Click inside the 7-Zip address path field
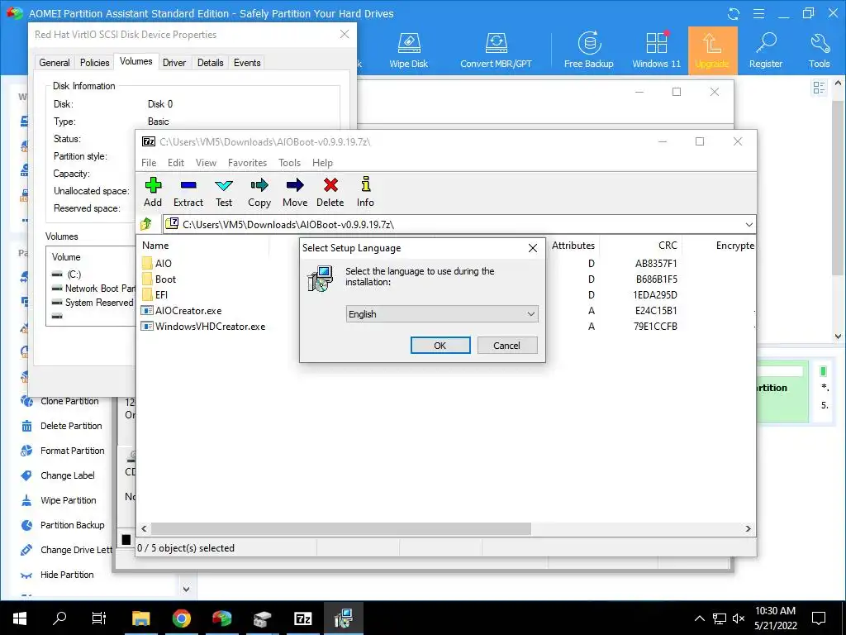This screenshot has height=635, width=846. (454, 225)
